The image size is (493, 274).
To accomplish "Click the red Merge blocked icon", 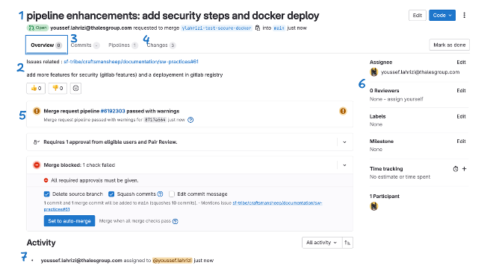I will 37,165.
